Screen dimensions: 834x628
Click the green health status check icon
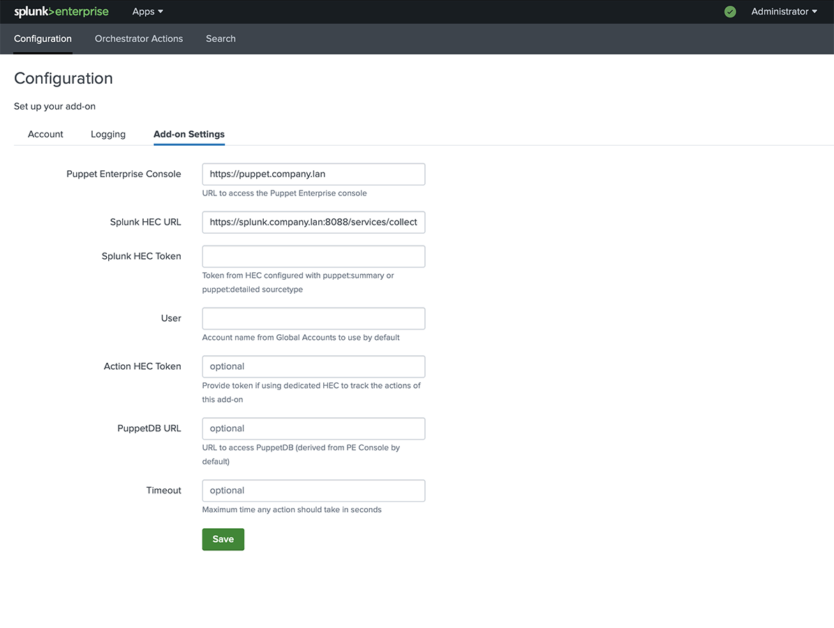(x=730, y=12)
